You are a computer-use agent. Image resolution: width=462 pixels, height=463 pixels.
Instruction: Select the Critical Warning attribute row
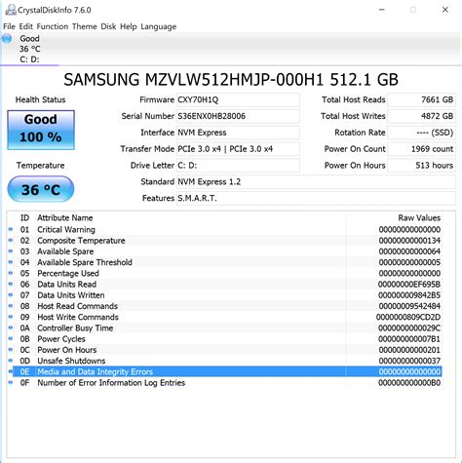pyautogui.click(x=227, y=229)
